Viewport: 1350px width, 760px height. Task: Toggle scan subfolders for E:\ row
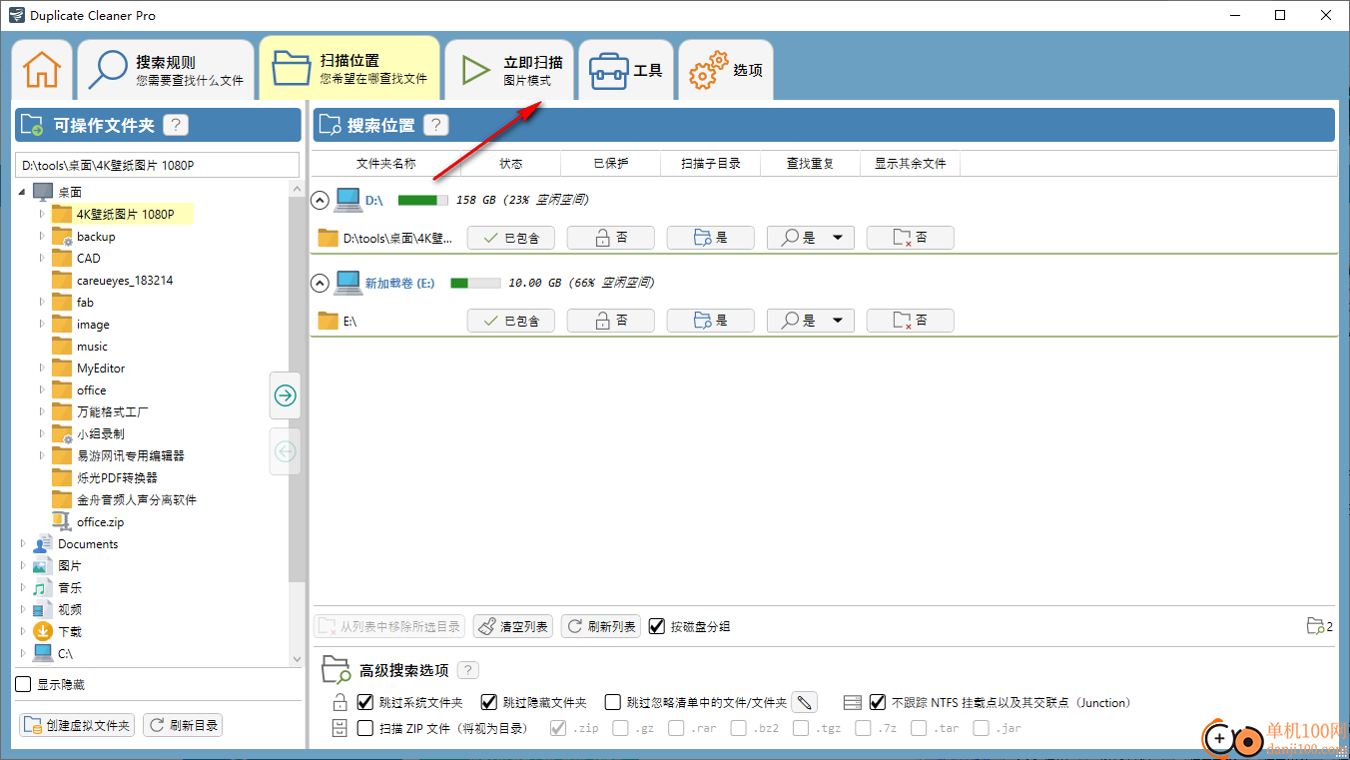(711, 321)
